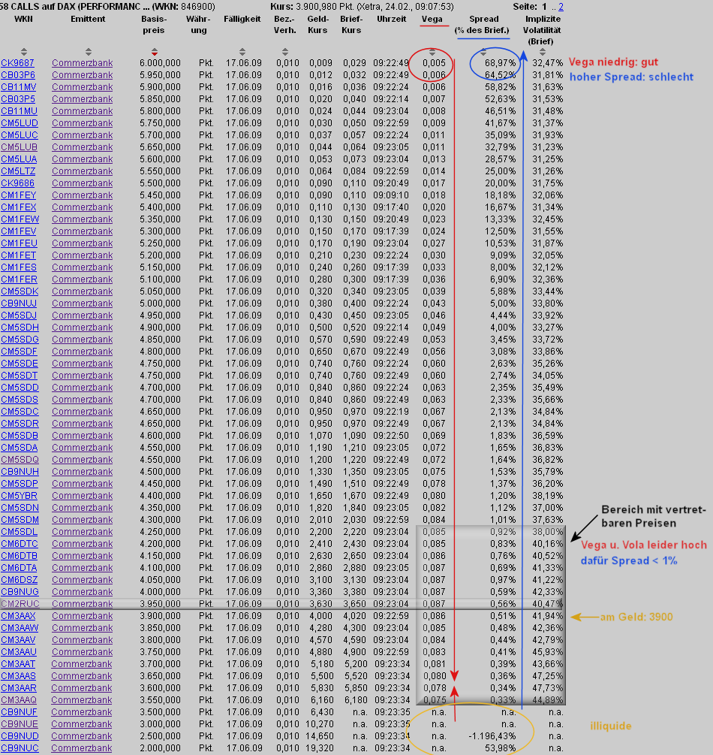Sort by Brief-Kurs column arrows
713x755 pixels.
(x=351, y=52)
